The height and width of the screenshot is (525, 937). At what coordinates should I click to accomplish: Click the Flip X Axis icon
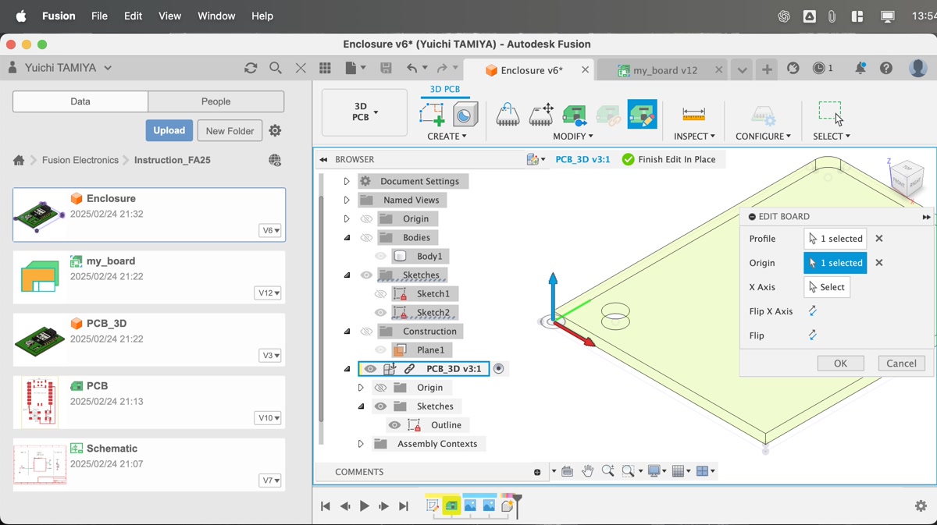tap(813, 311)
